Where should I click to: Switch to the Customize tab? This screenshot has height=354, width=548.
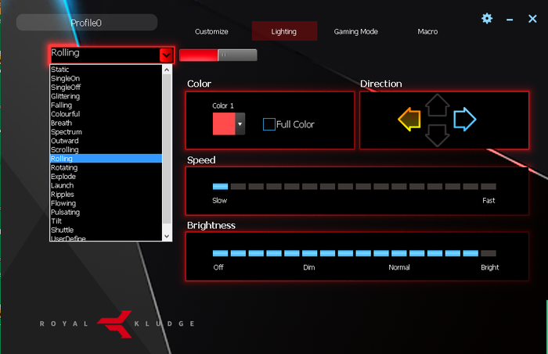pos(211,31)
